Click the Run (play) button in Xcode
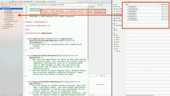 click(2, 2)
